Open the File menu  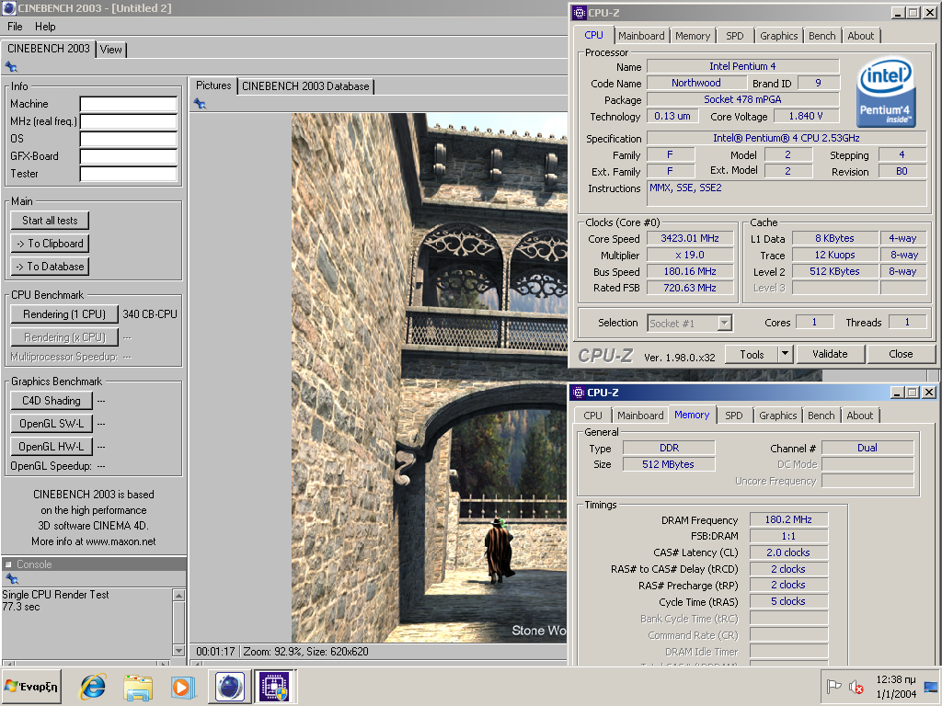(x=15, y=27)
